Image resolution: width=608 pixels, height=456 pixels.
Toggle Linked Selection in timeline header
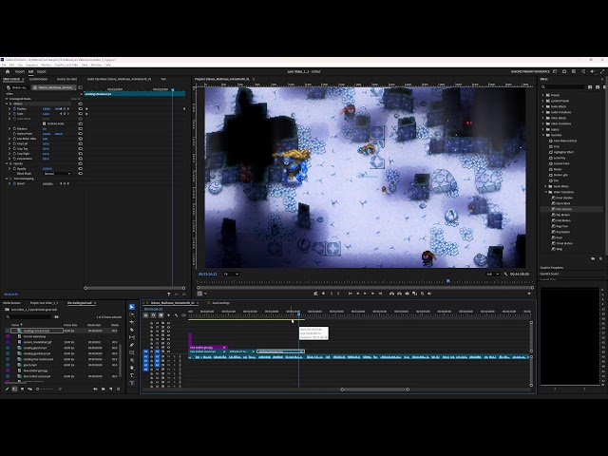161,315
